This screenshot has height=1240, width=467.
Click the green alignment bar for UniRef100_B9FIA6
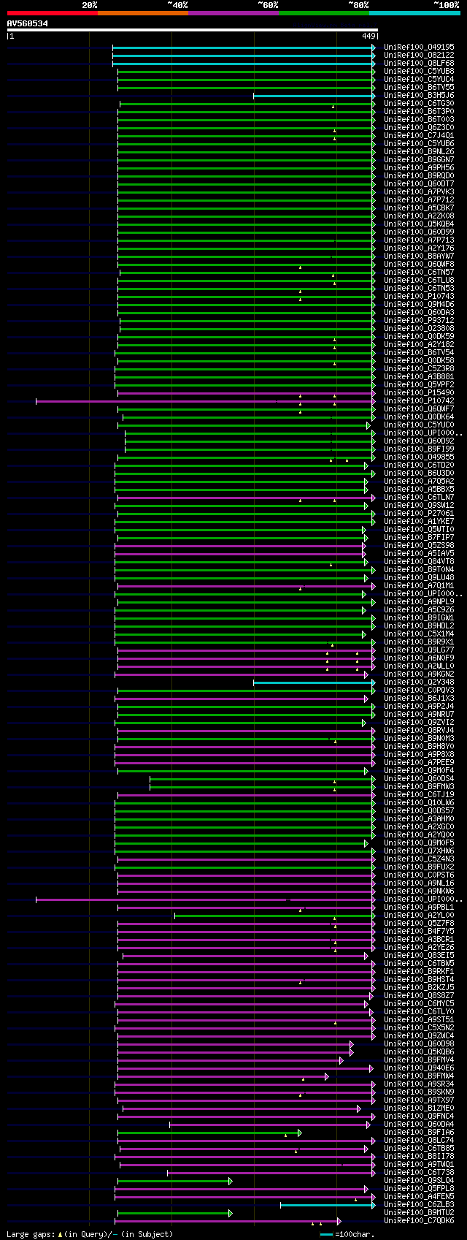[x=208, y=1133]
